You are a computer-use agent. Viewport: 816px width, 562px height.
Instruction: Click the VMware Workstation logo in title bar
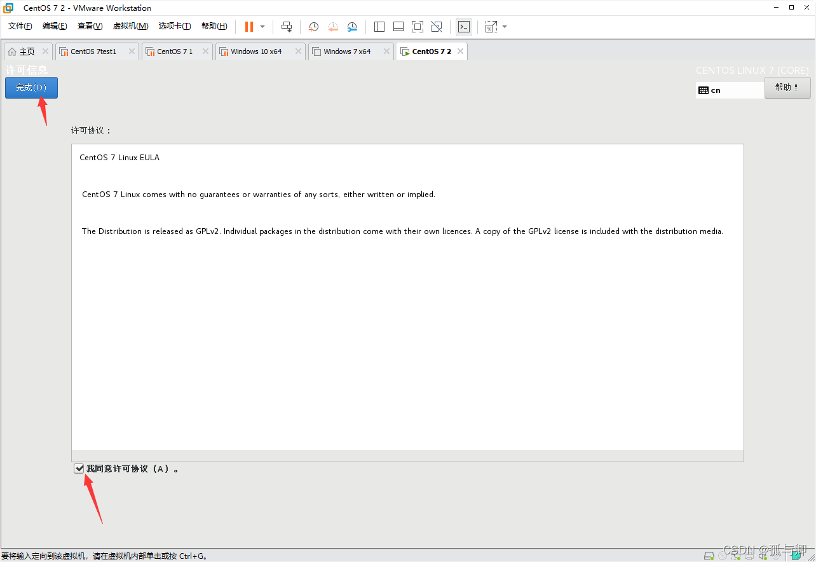point(8,8)
